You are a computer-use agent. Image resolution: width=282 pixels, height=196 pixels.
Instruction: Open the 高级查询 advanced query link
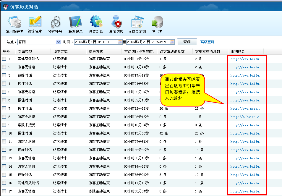[x=208, y=42]
